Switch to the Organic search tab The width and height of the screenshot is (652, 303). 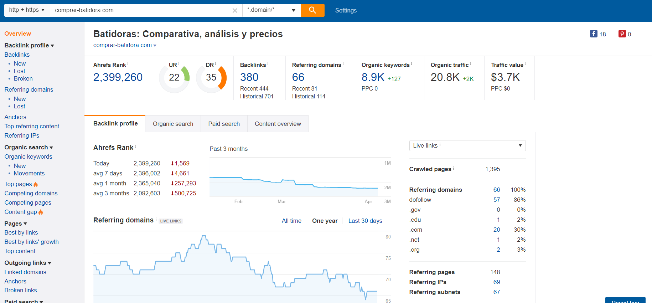[x=173, y=124]
